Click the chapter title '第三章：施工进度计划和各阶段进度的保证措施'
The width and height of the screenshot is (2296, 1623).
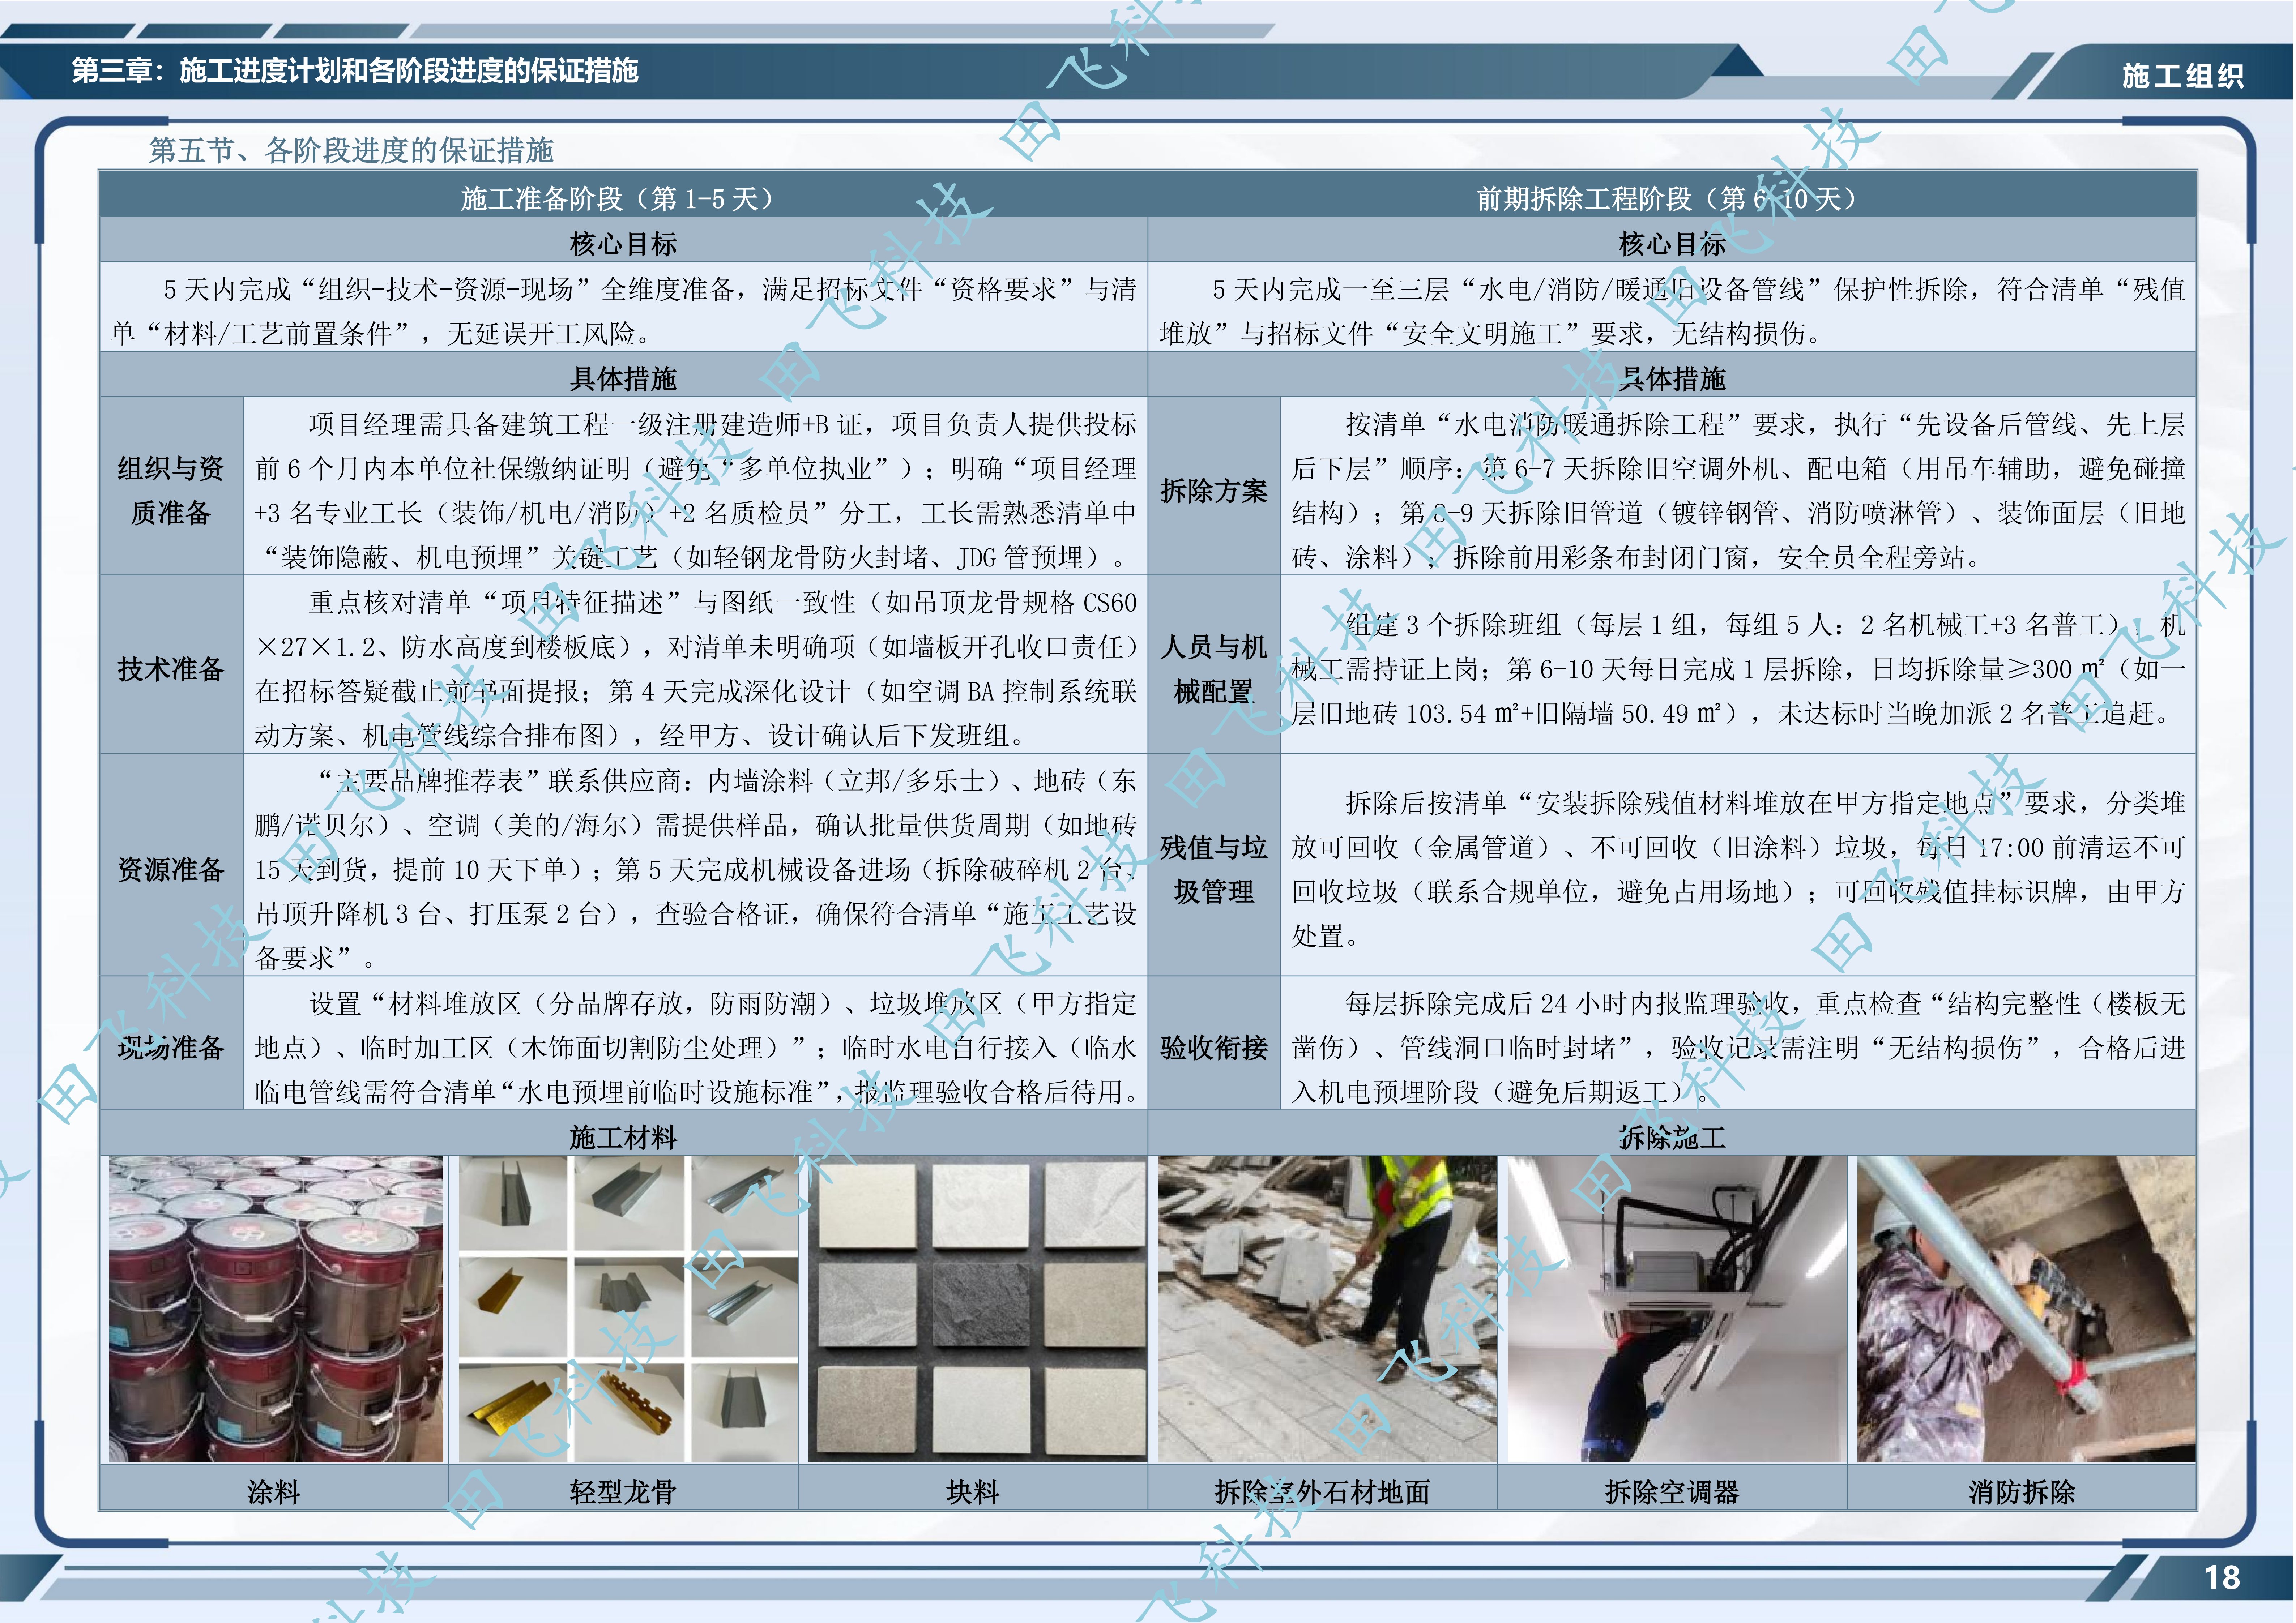(x=355, y=71)
